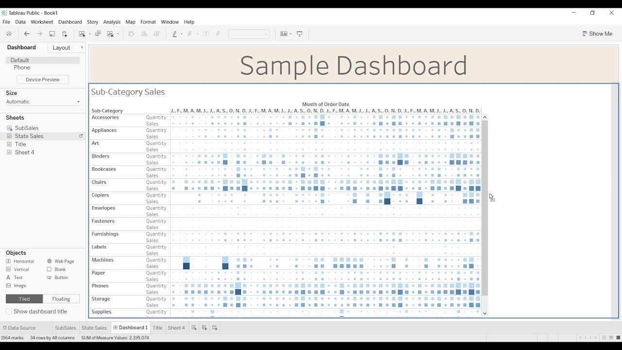Open the new worksheet dropdown arrow

[90, 34]
